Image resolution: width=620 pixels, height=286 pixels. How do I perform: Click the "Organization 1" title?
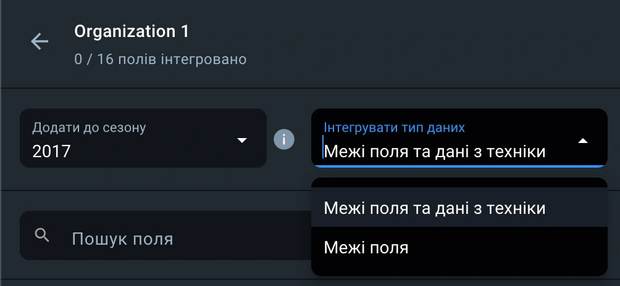click(x=132, y=31)
